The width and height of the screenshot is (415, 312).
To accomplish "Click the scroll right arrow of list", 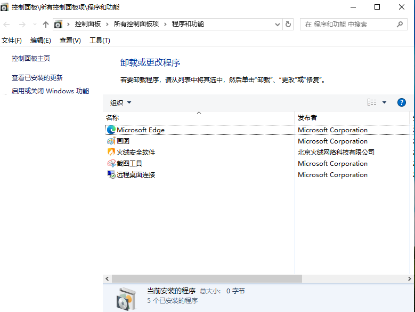I will (409, 278).
